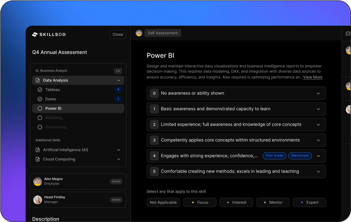Image resolution: width=351 pixels, height=222 pixels.
Task: Open the chat comments icon top right
Action: coord(348,34)
